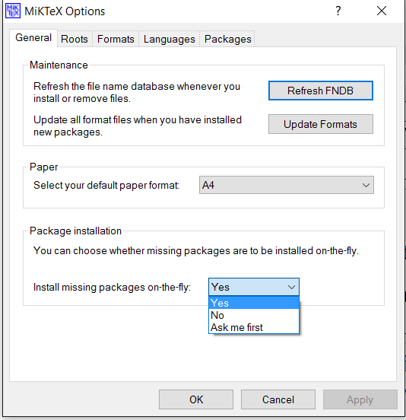Click the MiKTeX Options title bar text

65,11
